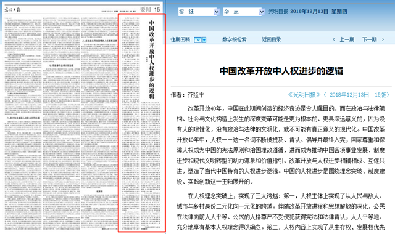This screenshot has height=234, width=395.
Task: Go to the previous issue 上一期
Action: (x=347, y=39)
